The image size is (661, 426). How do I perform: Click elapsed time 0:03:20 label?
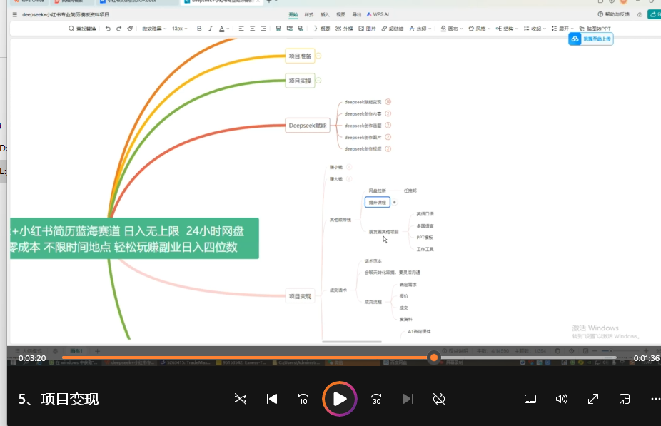click(32, 358)
